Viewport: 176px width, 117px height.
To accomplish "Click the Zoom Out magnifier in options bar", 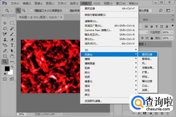I will (24, 10).
